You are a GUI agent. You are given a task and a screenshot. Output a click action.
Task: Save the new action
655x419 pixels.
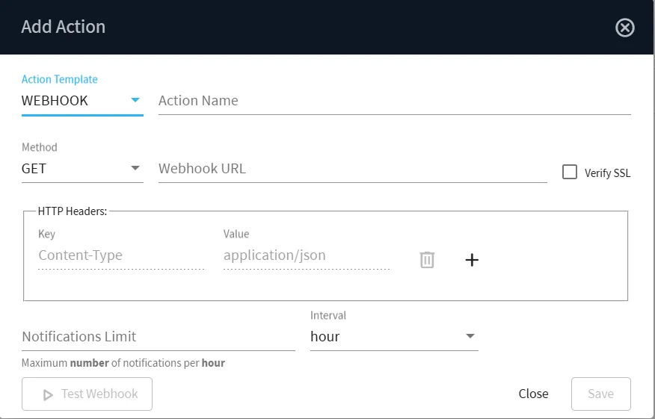click(x=600, y=394)
